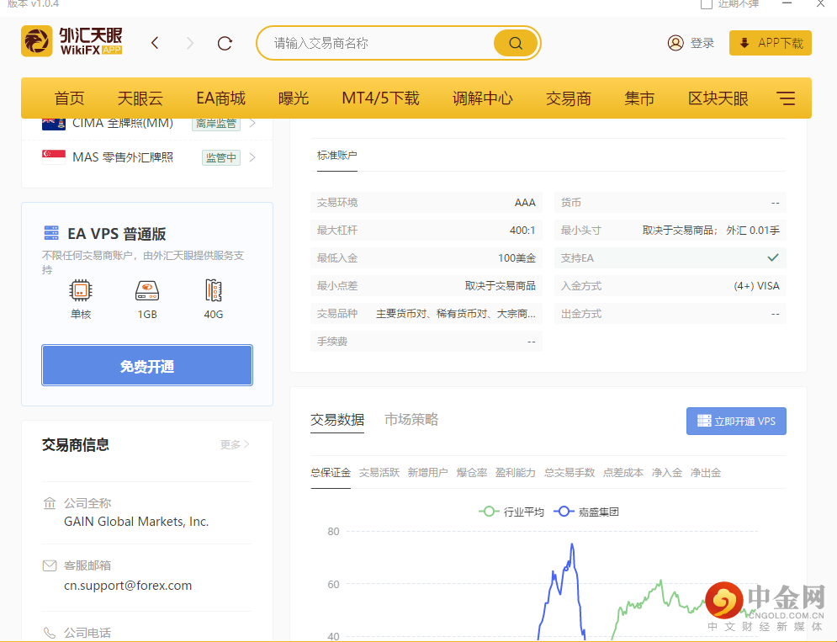Open the hamburger menu icon
This screenshot has height=642, width=837.
786,98
